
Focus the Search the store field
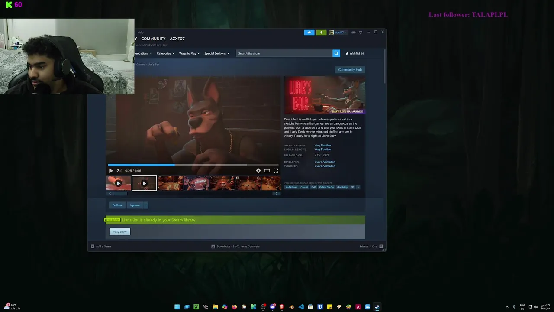coord(284,53)
